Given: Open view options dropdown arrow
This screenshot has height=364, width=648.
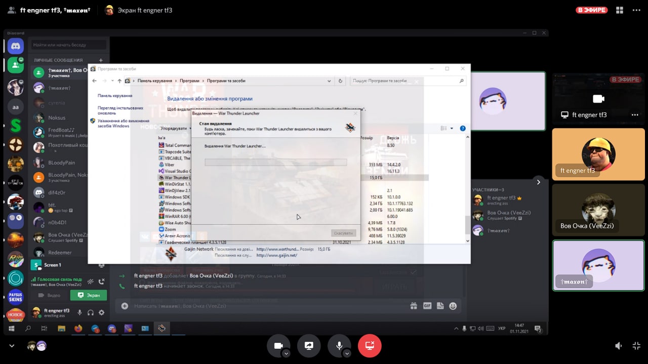Looking at the screenshot, I should point(452,129).
